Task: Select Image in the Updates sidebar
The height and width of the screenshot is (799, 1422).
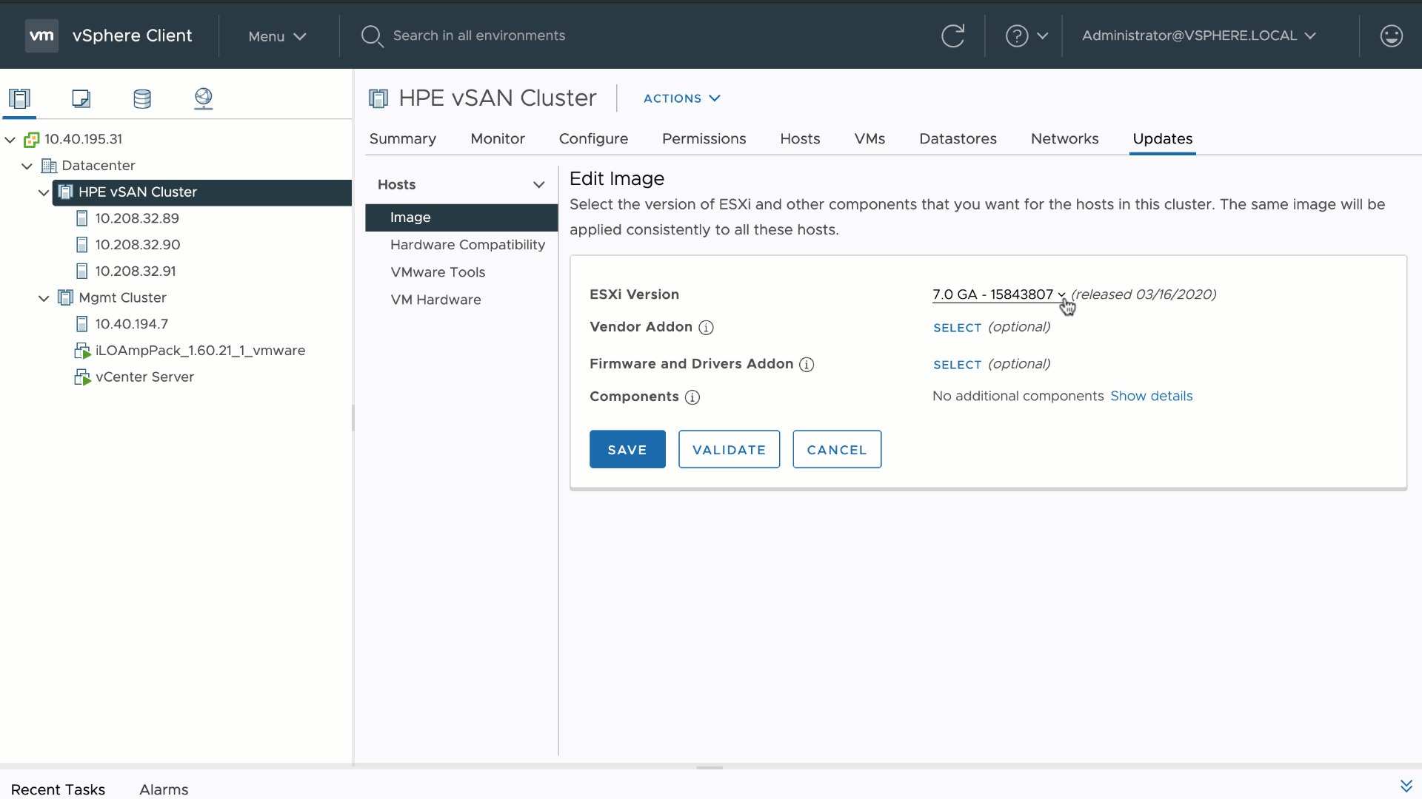Action: point(461,218)
